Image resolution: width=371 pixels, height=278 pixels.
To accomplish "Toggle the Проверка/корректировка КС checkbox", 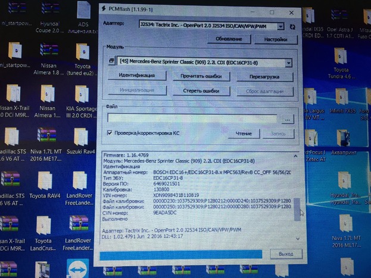I will tap(110, 133).
